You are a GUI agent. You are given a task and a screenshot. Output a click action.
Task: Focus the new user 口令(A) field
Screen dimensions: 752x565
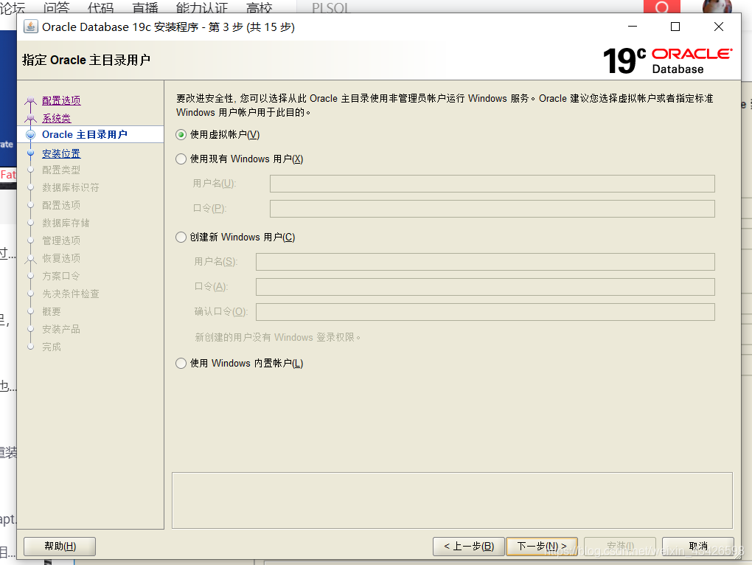tap(485, 287)
